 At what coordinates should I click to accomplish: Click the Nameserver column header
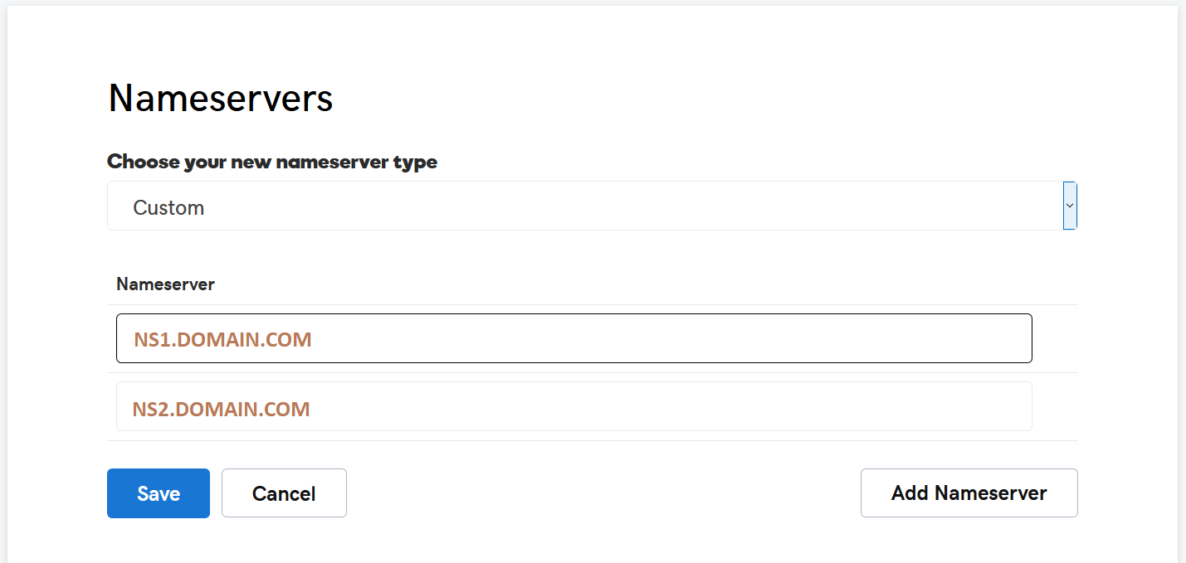point(165,284)
